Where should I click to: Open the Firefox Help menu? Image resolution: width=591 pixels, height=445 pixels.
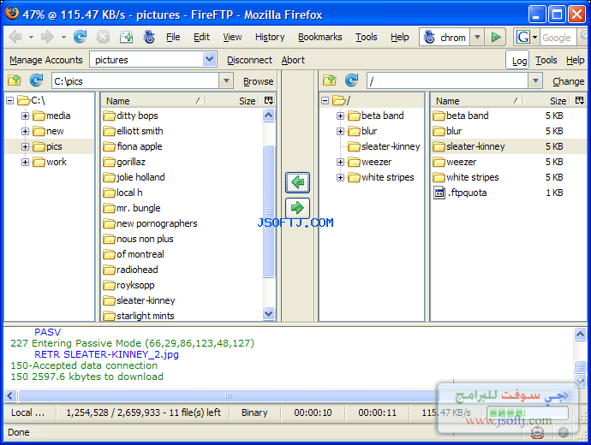[399, 37]
